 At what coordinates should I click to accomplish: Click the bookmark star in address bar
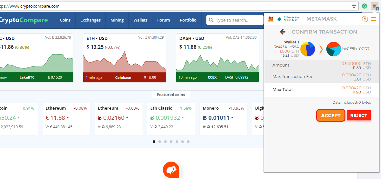[354, 6]
